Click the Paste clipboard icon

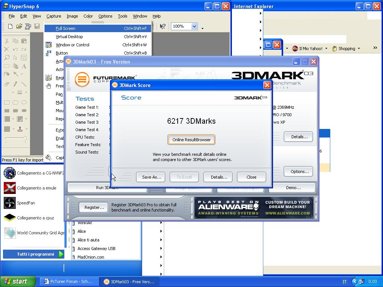(x=24, y=41)
